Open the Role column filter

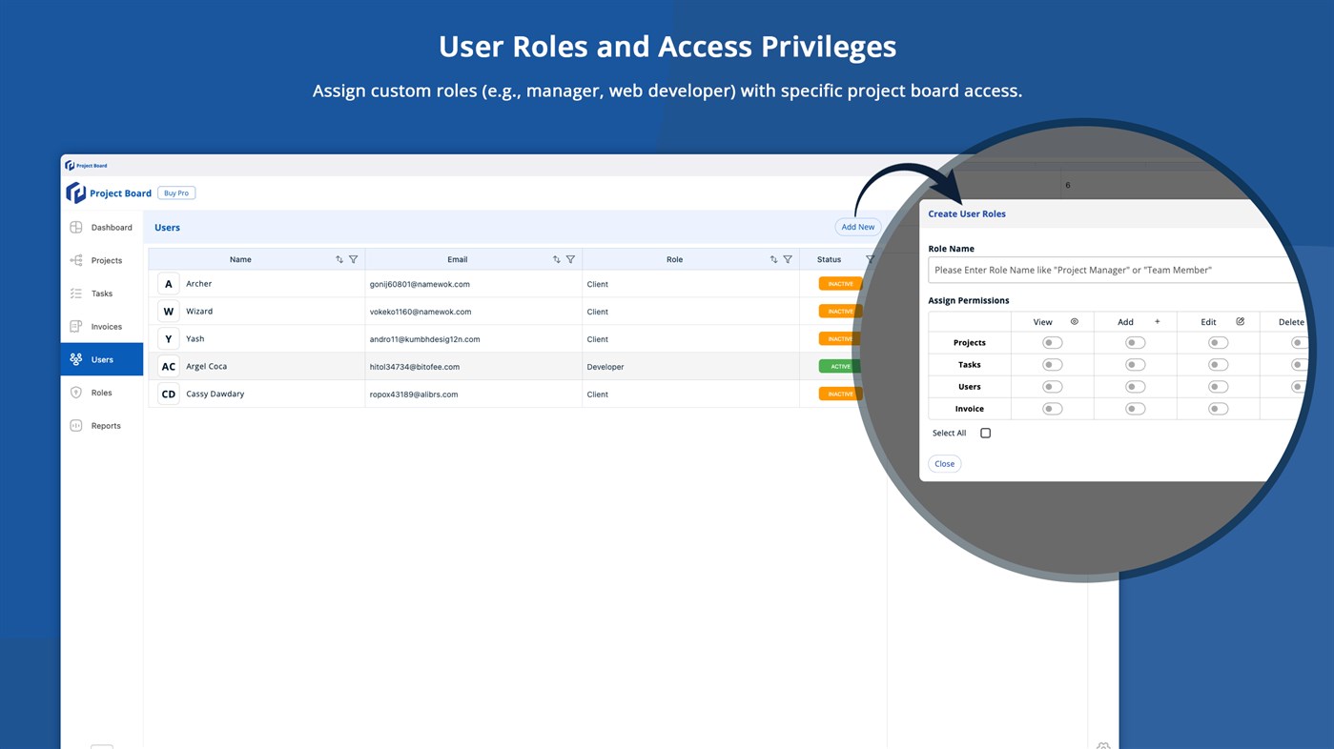point(788,258)
